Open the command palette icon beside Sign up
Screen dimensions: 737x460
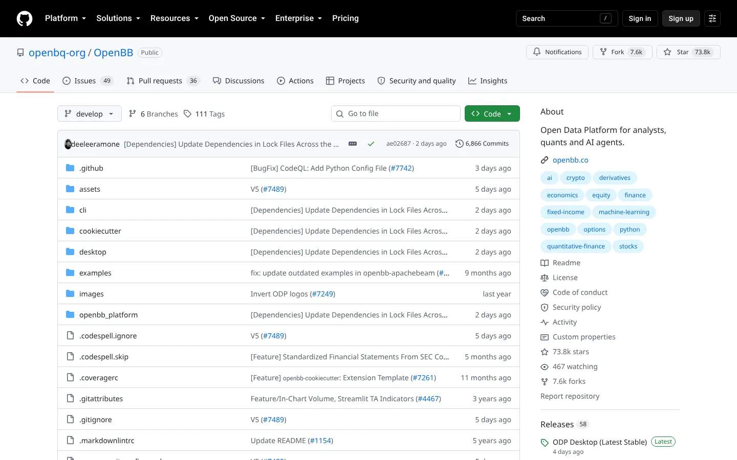[712, 18]
